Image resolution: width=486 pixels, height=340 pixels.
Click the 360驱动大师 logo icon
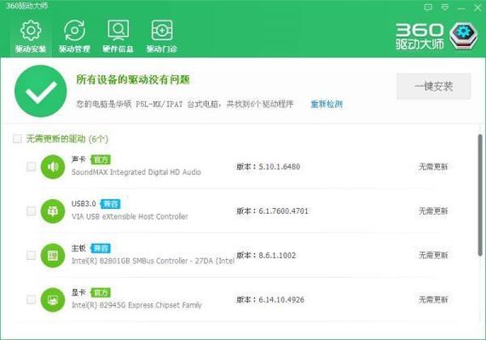click(464, 35)
